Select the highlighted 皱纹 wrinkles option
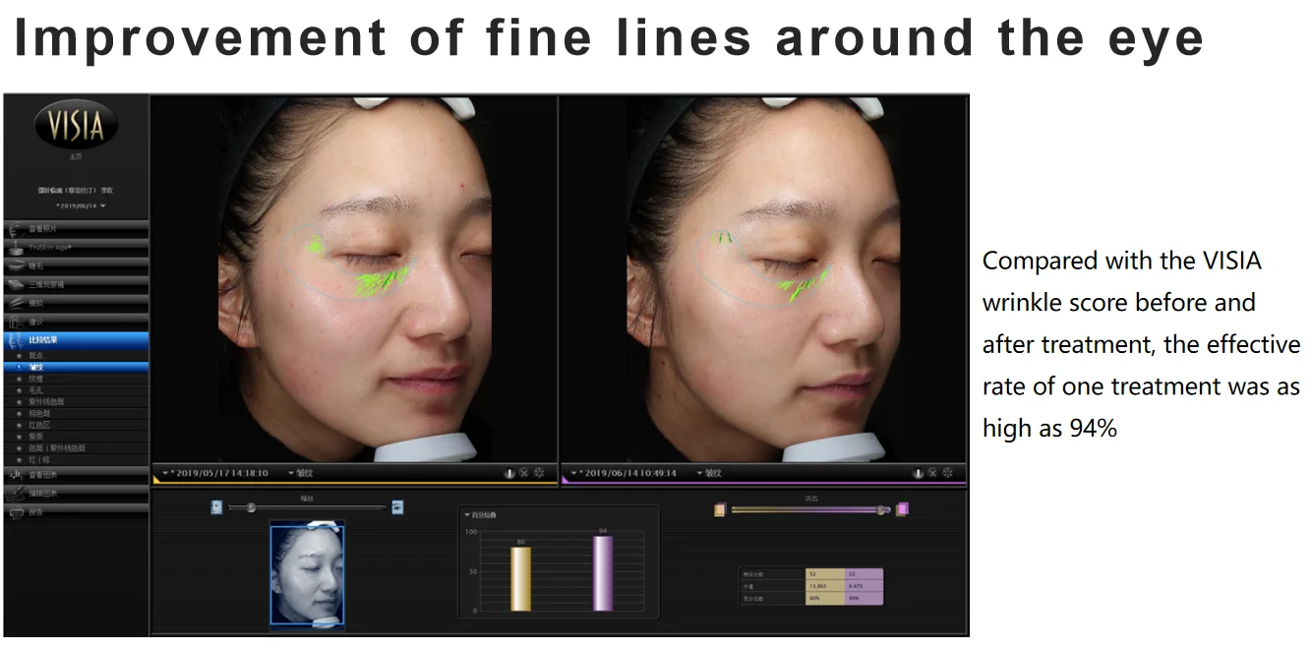Viewport: 1312px width, 649px height. 76,367
